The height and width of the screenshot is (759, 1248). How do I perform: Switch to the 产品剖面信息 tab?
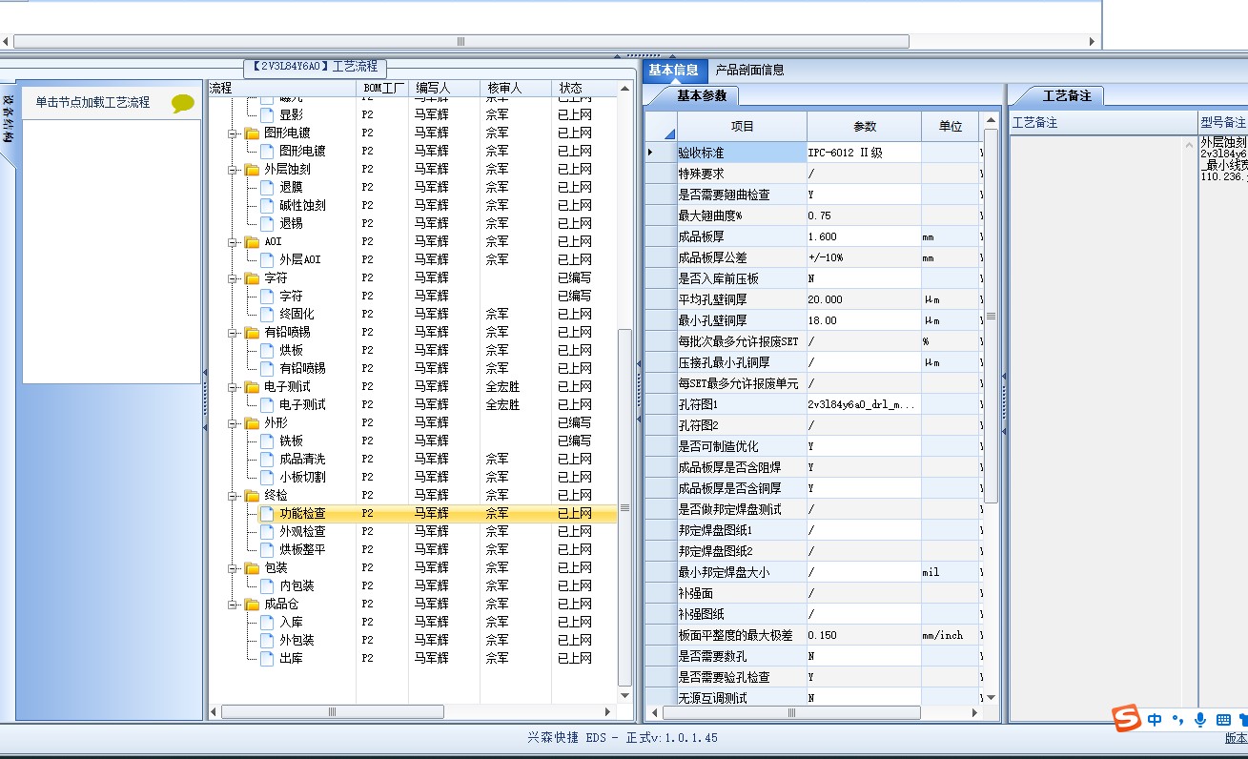(x=750, y=70)
